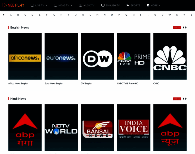
Task: Filter channels by letter J
Action: point(76,15)
